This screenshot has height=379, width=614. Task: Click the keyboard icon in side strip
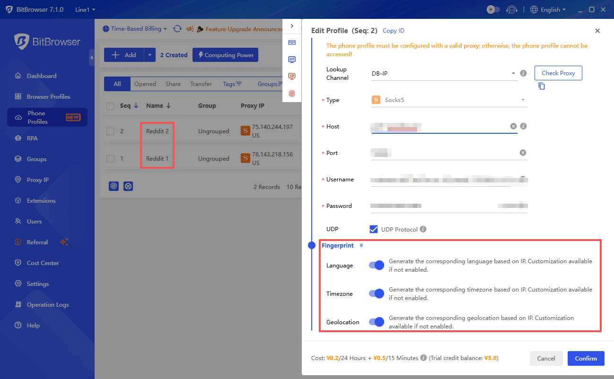[292, 43]
